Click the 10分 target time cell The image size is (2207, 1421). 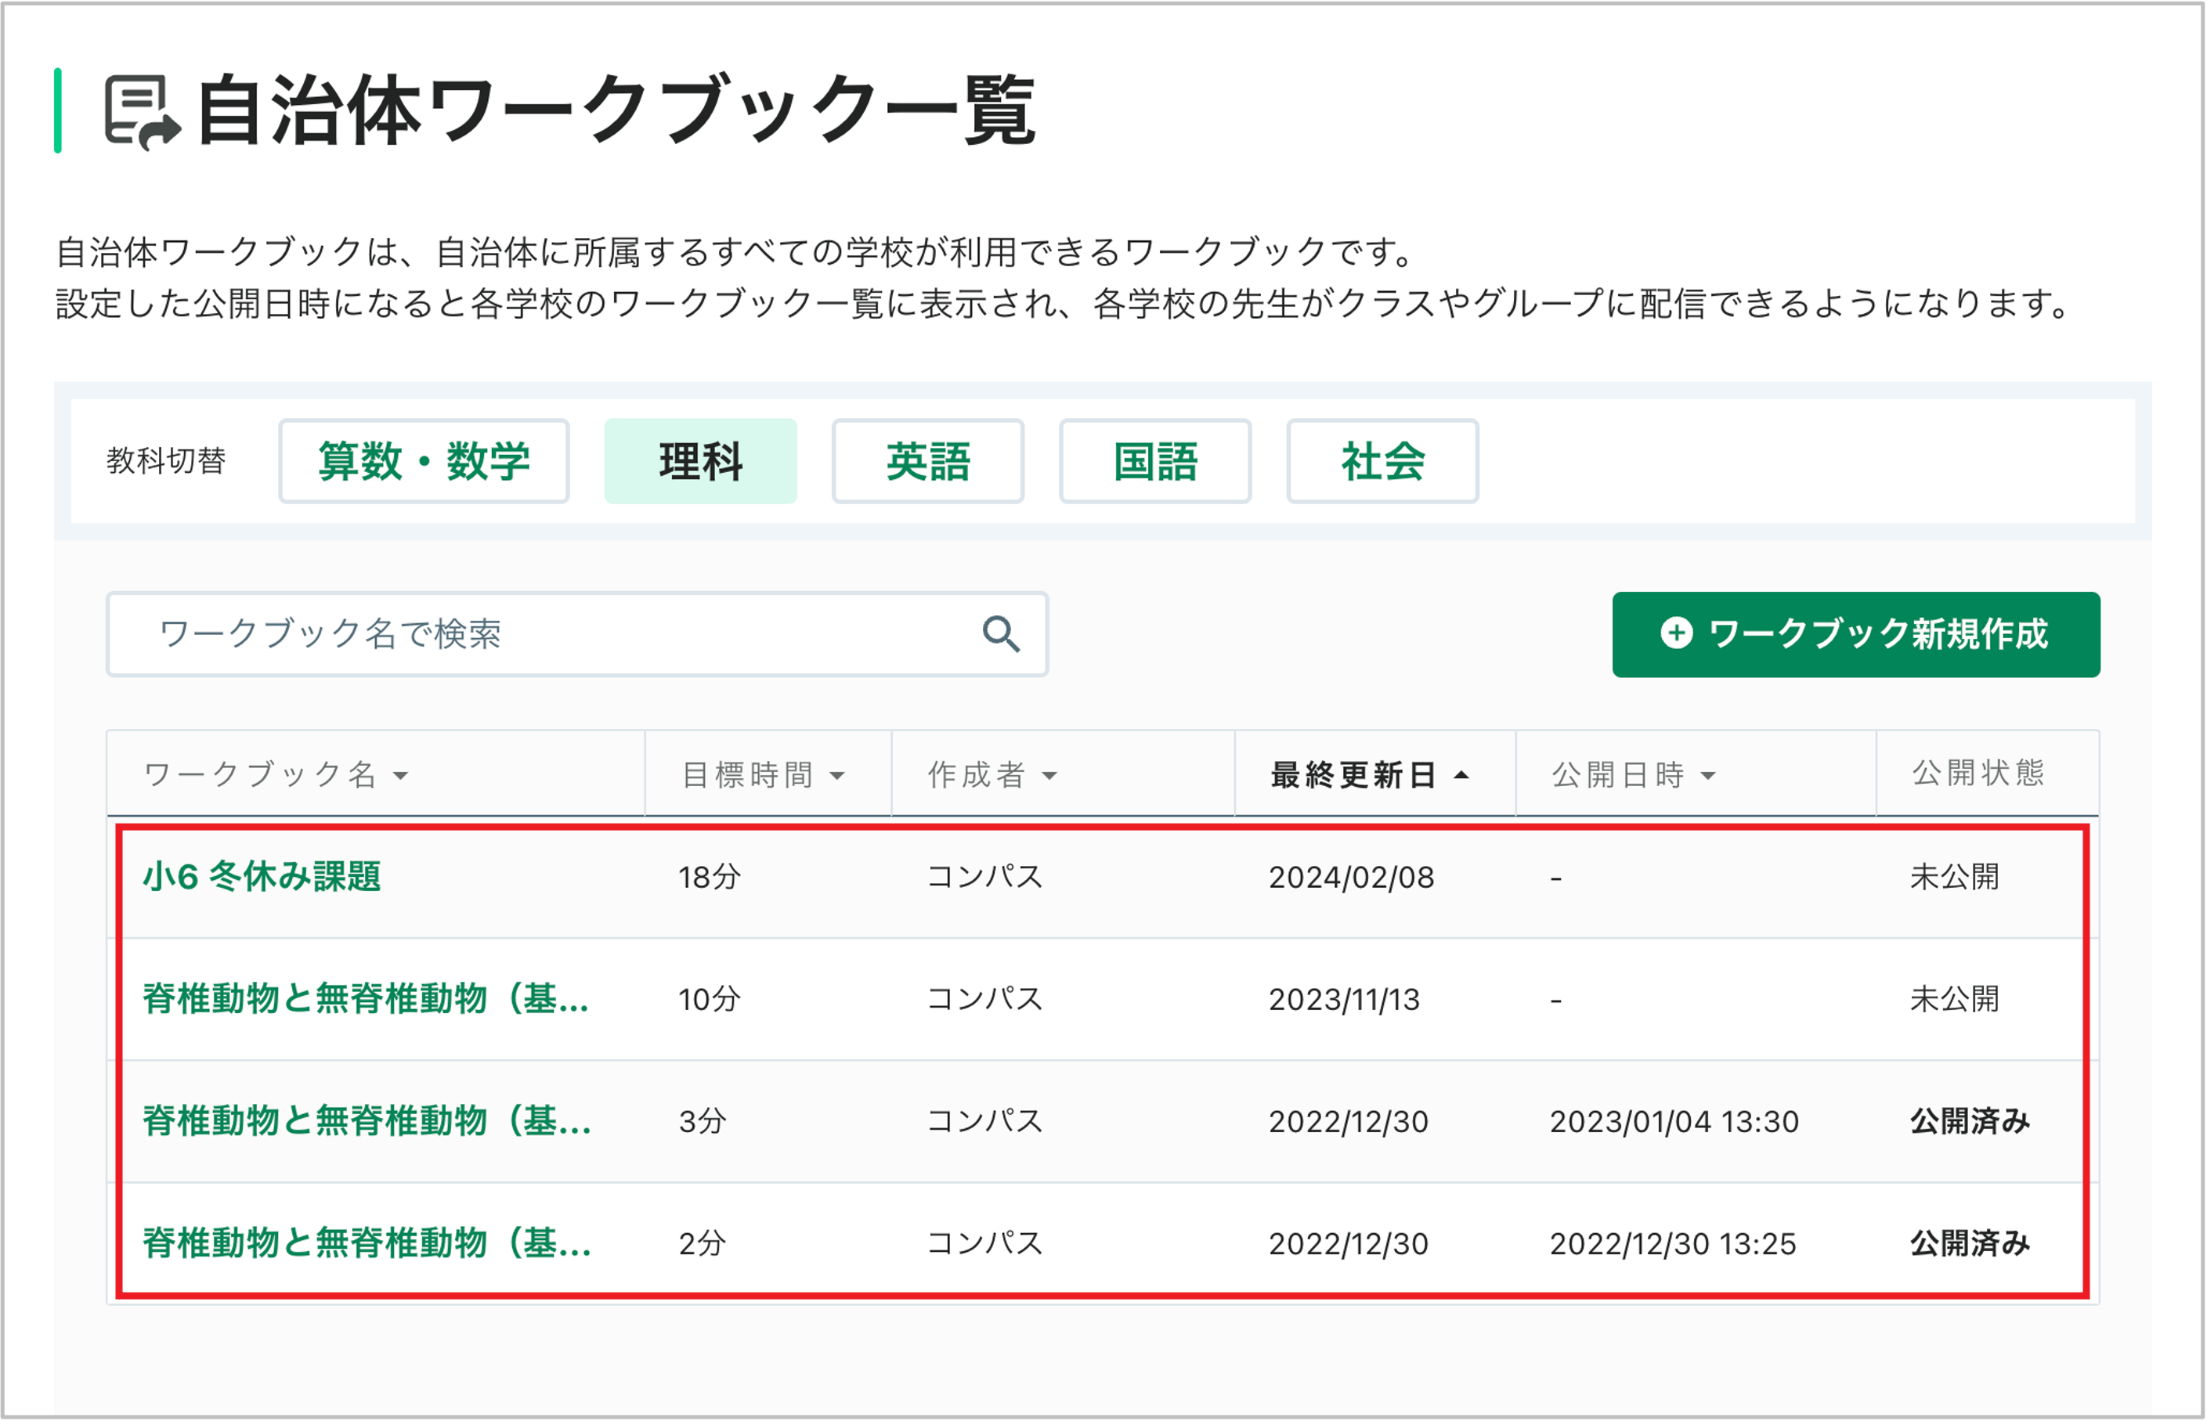point(709,999)
